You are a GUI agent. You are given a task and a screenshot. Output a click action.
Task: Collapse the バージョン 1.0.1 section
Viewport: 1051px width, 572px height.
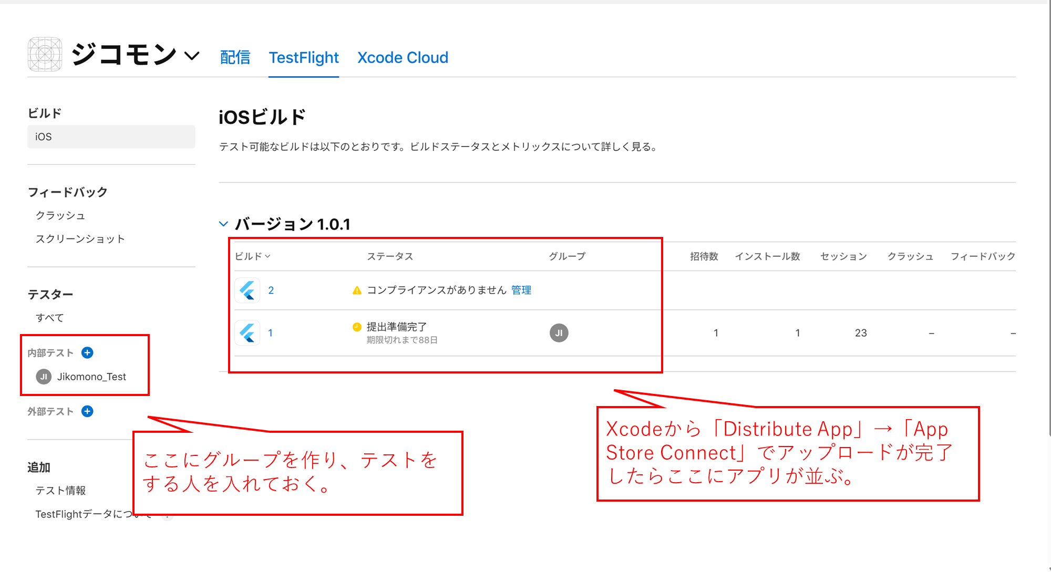coord(223,224)
